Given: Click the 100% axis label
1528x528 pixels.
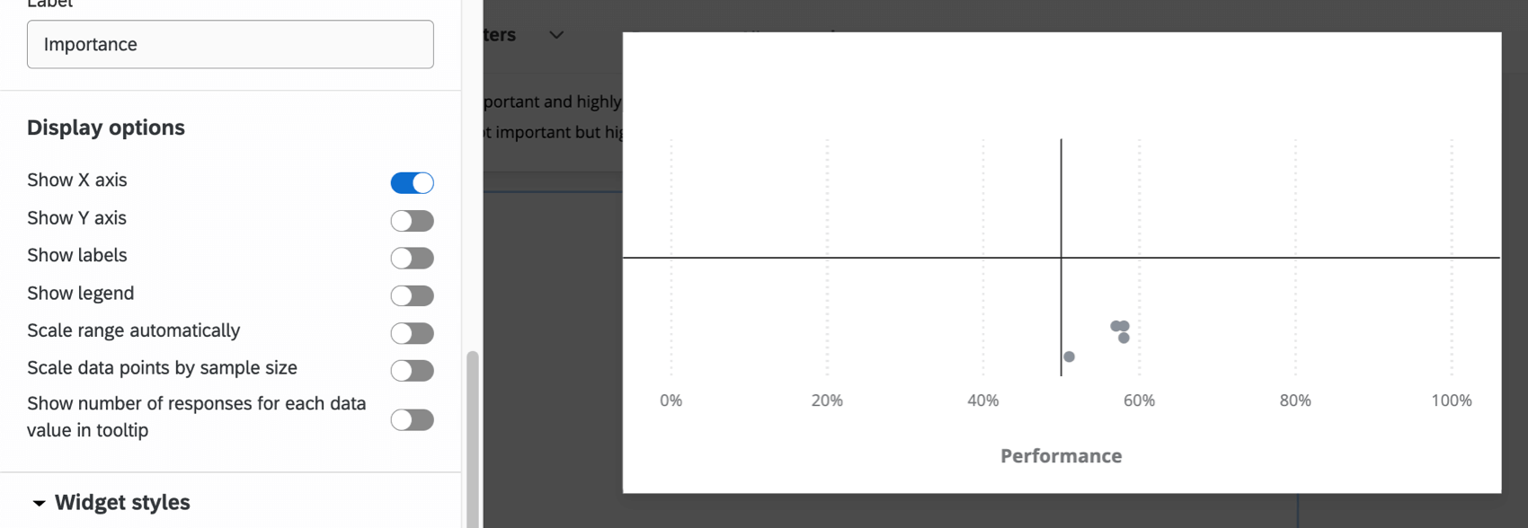Looking at the screenshot, I should coord(1452,400).
